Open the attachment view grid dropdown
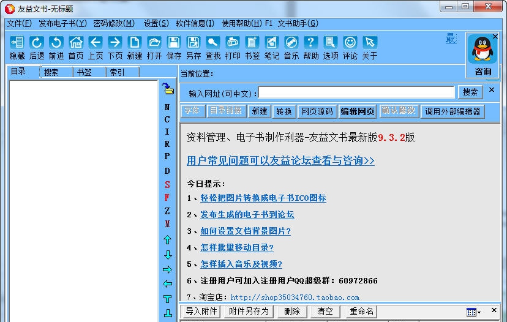507x322 pixels. [474, 312]
